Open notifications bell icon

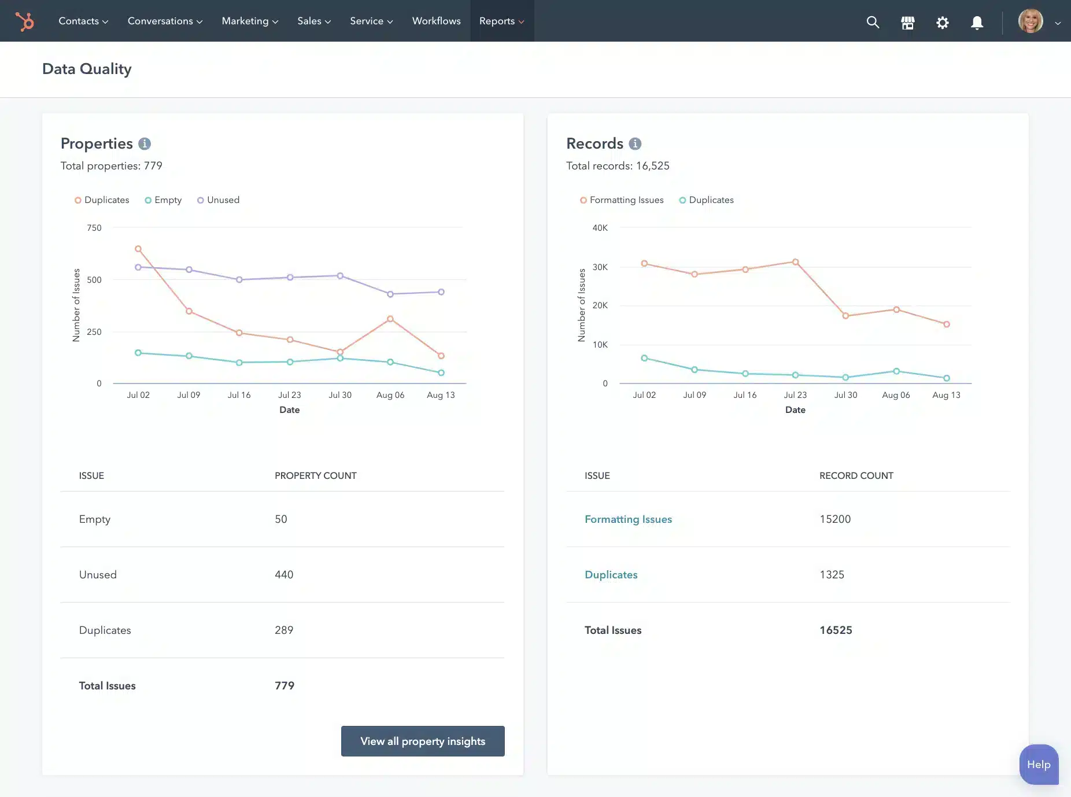[x=977, y=22]
